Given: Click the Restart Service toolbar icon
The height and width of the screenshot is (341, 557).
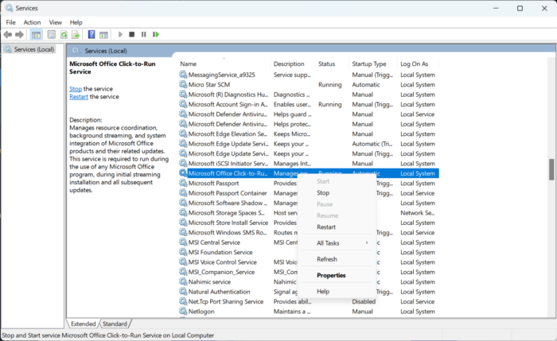Looking at the screenshot, I should coord(155,35).
